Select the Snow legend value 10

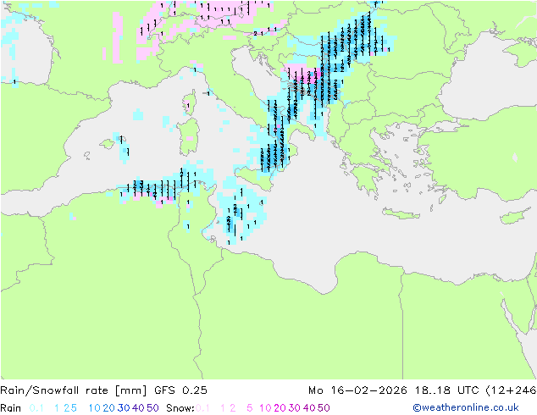point(265,408)
